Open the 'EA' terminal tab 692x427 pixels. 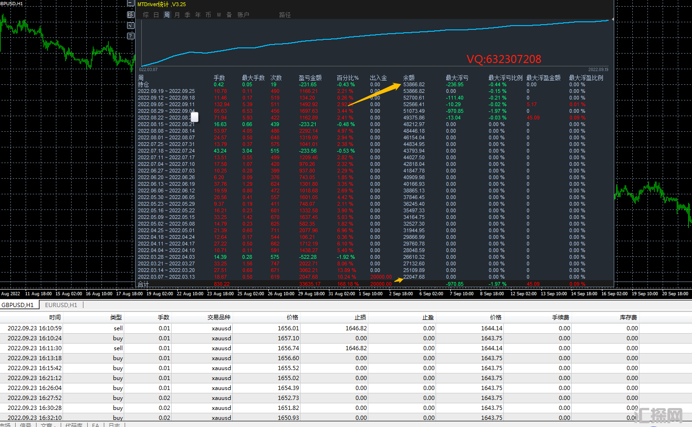(95, 425)
